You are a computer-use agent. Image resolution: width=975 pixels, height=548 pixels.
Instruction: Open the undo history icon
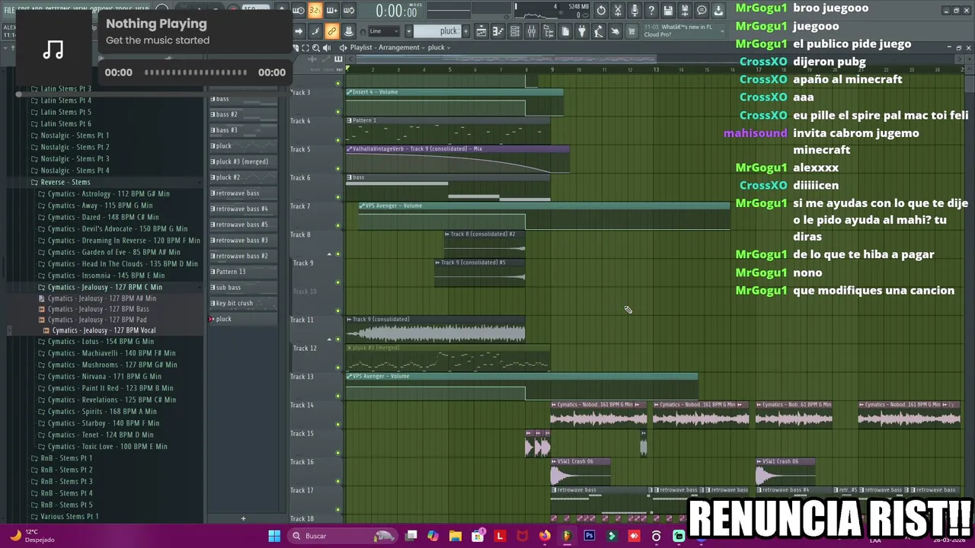601,11
